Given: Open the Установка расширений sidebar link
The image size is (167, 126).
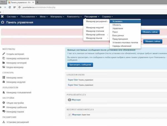Looking at the screenshot, I should (18, 122).
